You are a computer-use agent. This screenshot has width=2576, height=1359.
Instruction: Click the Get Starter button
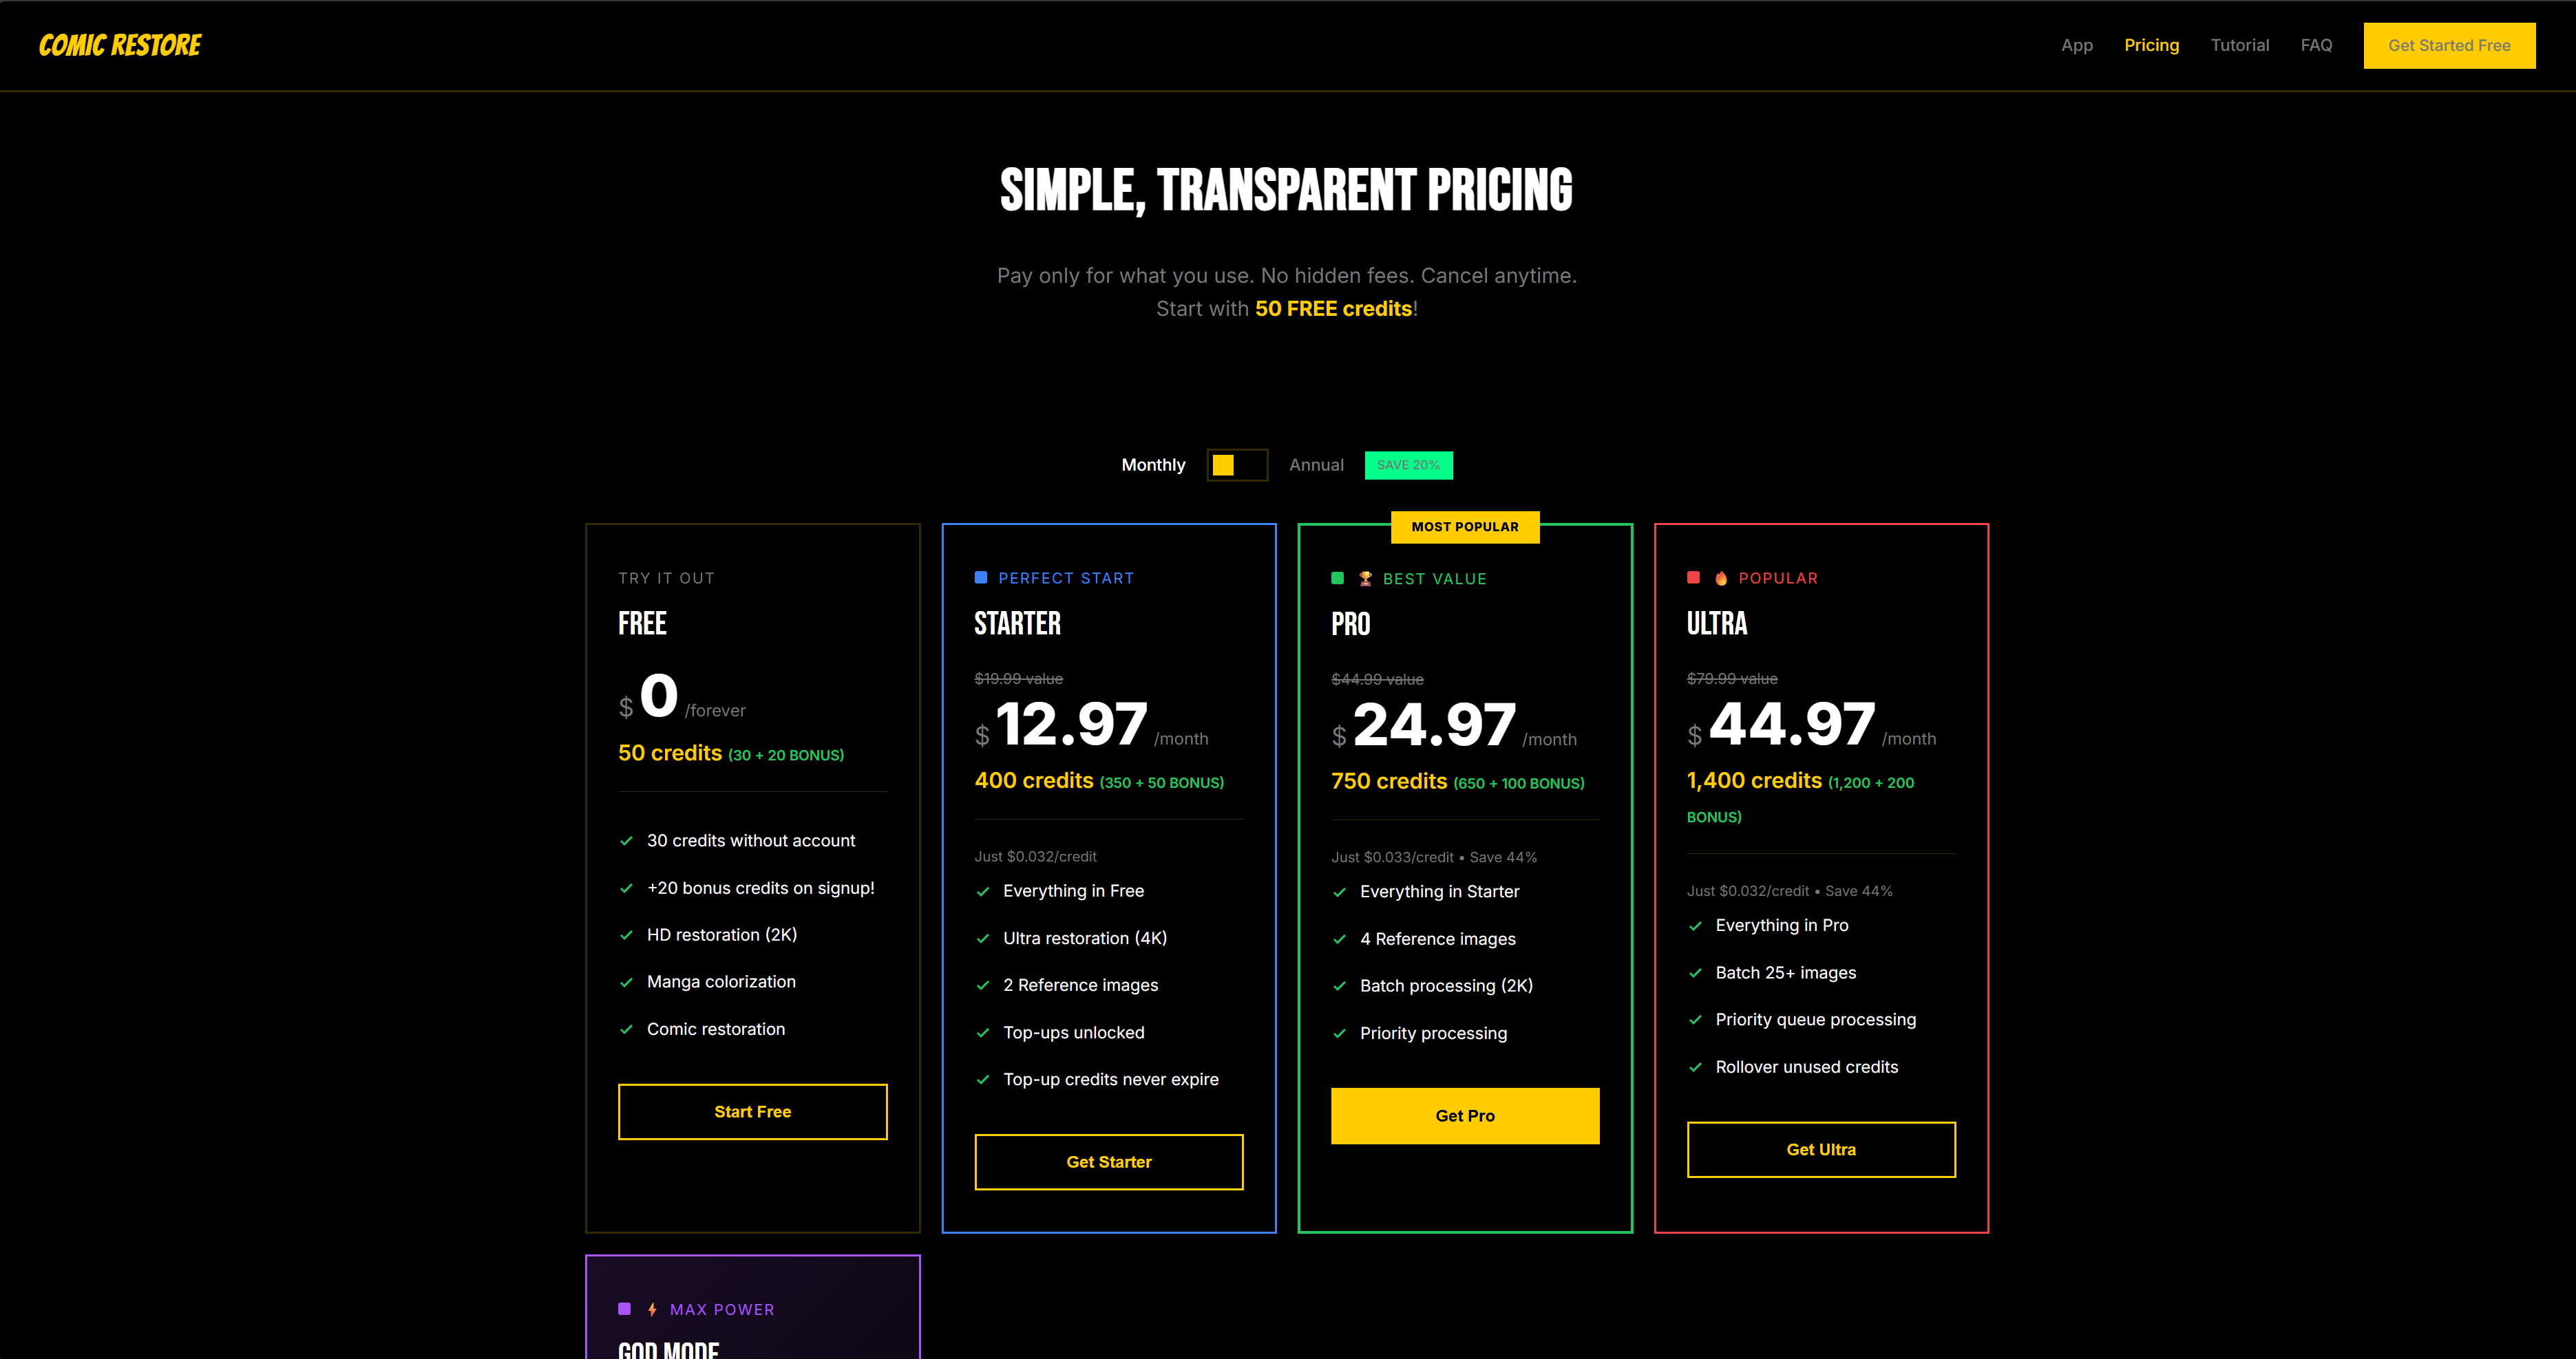coord(1108,1161)
